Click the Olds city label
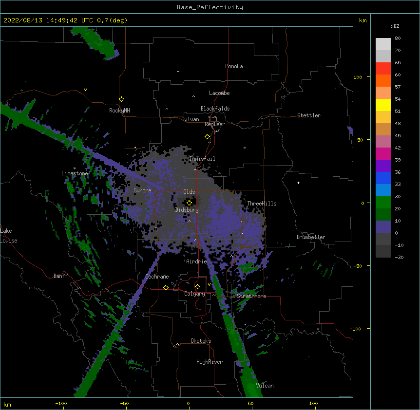The image size is (420, 410). [189, 192]
